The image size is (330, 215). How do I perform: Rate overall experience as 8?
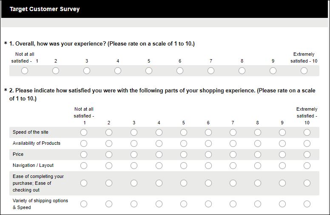tap(242, 71)
